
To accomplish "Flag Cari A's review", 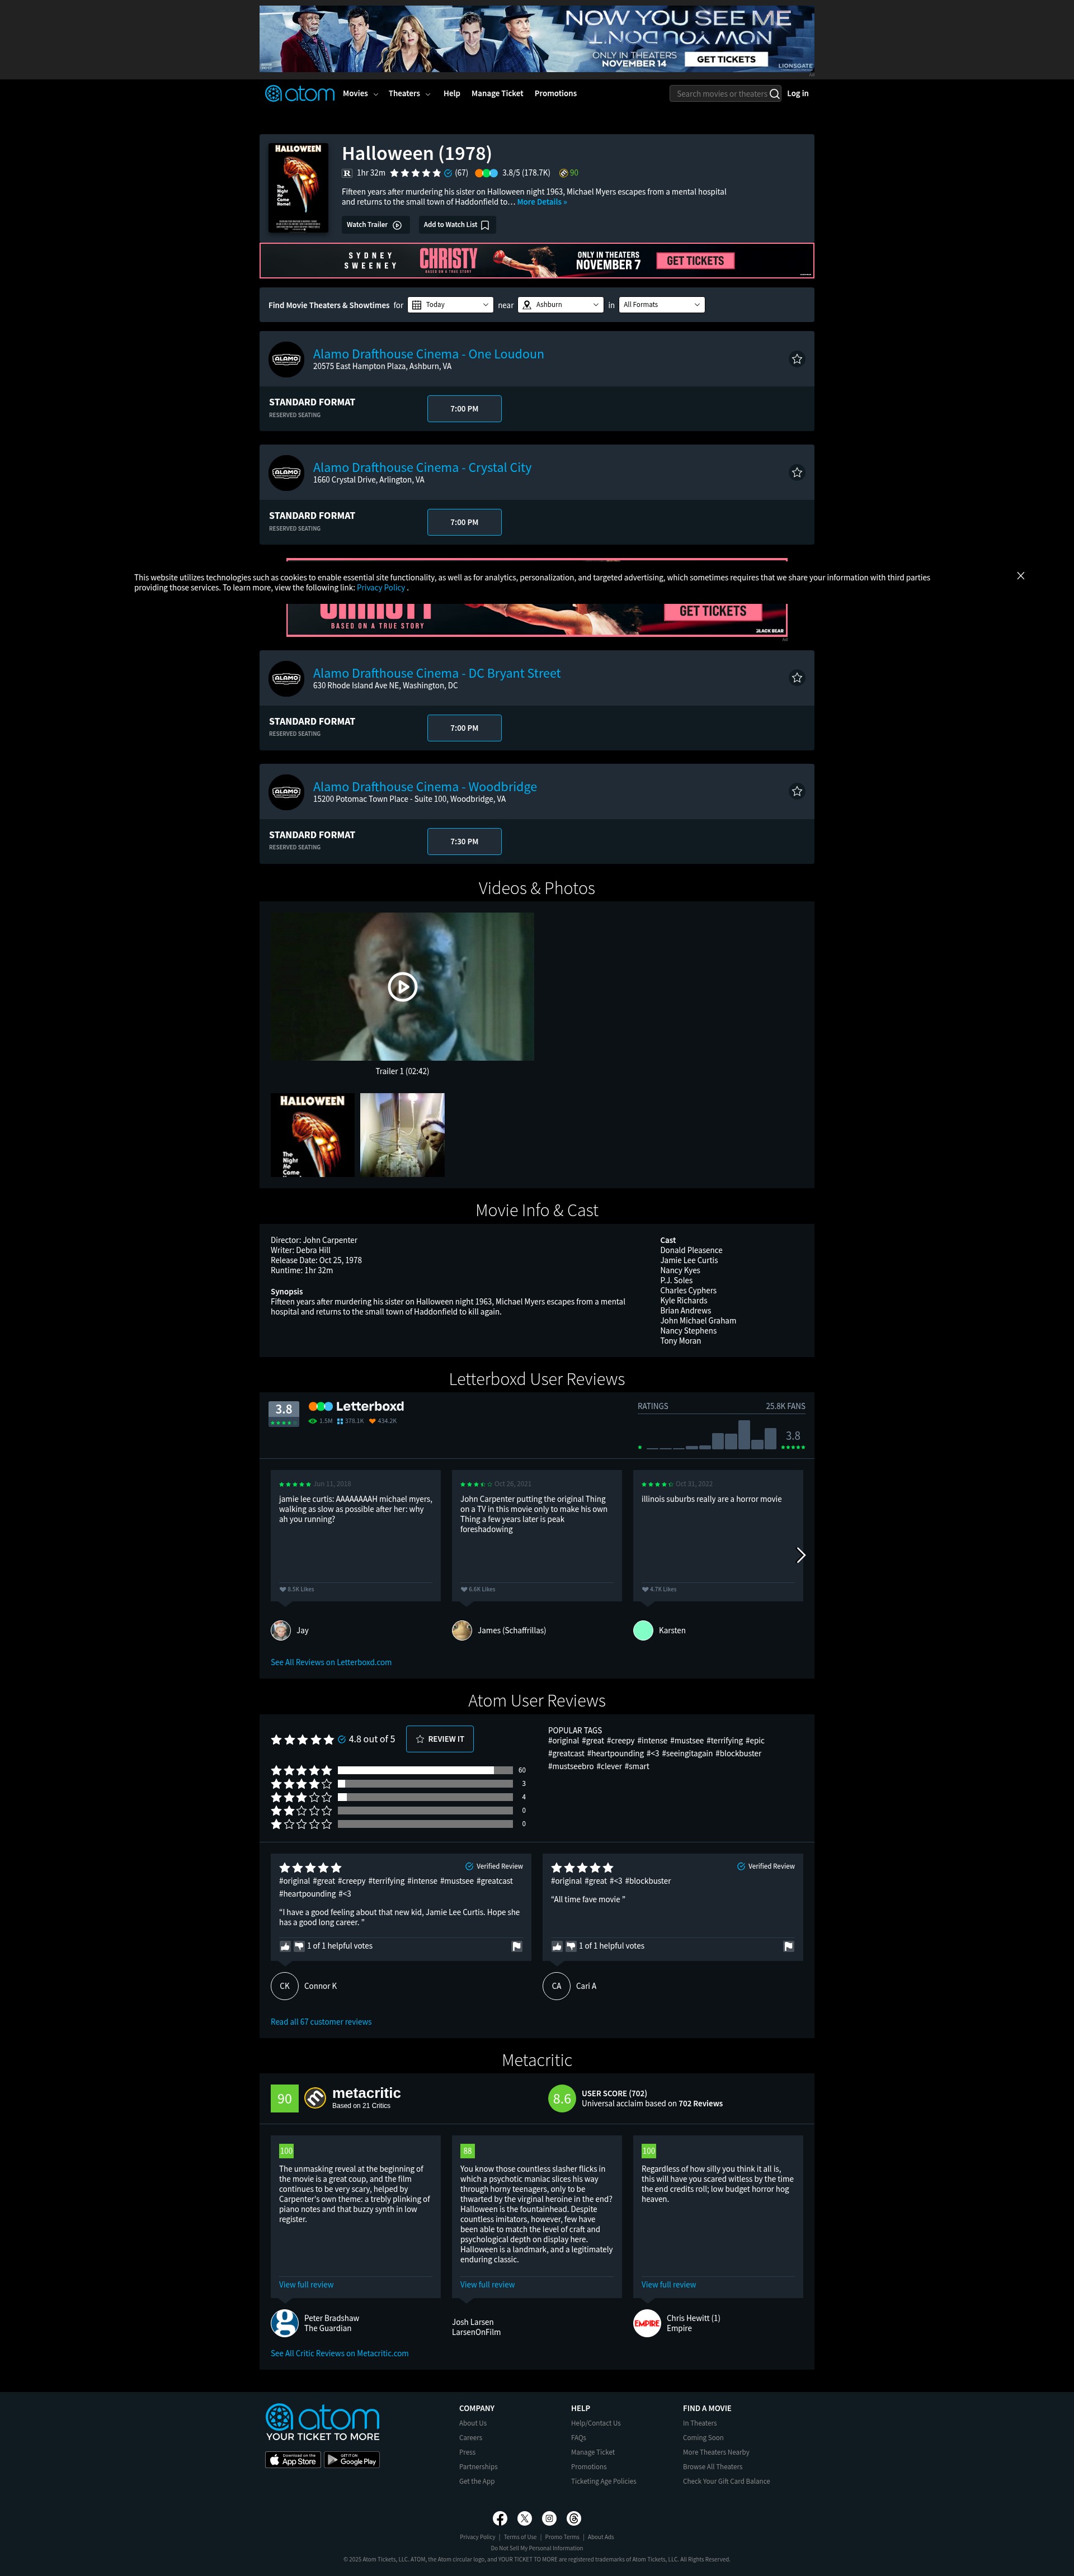I will (788, 1946).
